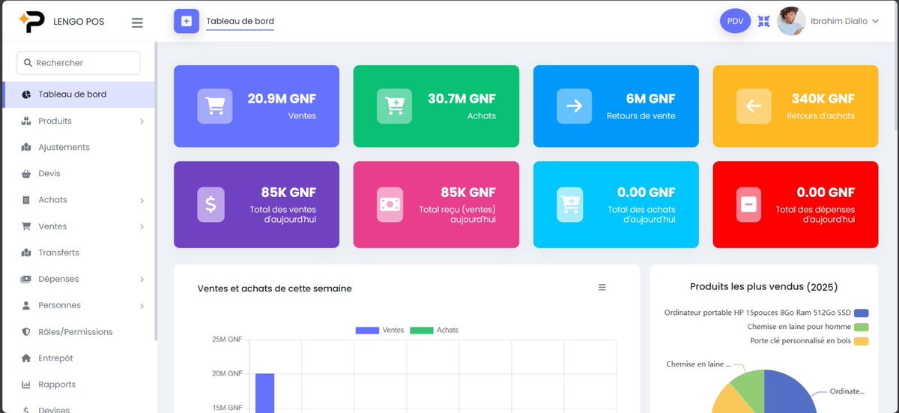Image resolution: width=899 pixels, height=413 pixels.
Task: Toggle the Achats series in chart legend
Action: pyautogui.click(x=435, y=330)
